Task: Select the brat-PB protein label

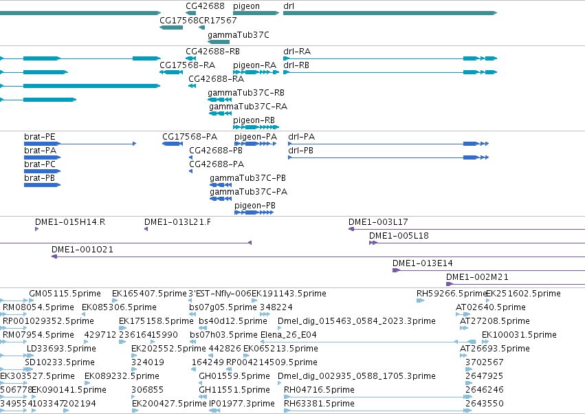Action: [x=40, y=178]
